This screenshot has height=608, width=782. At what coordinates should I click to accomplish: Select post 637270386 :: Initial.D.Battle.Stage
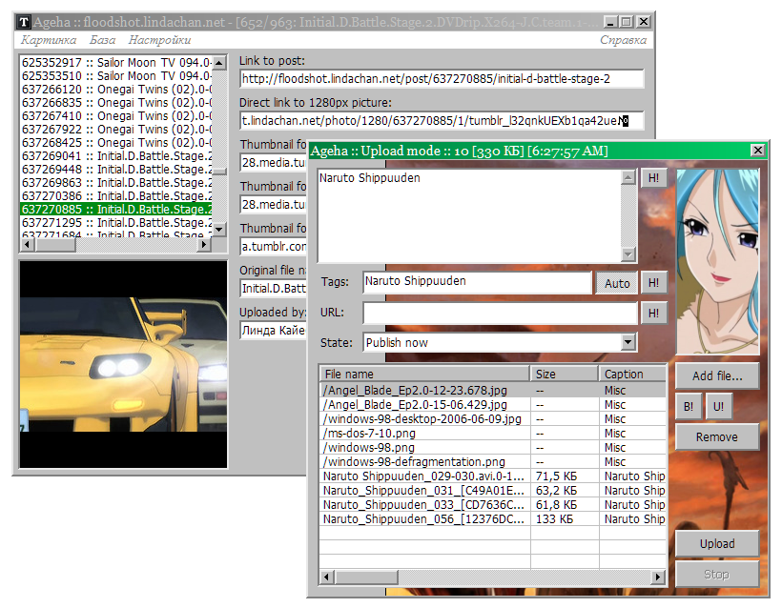point(116,196)
